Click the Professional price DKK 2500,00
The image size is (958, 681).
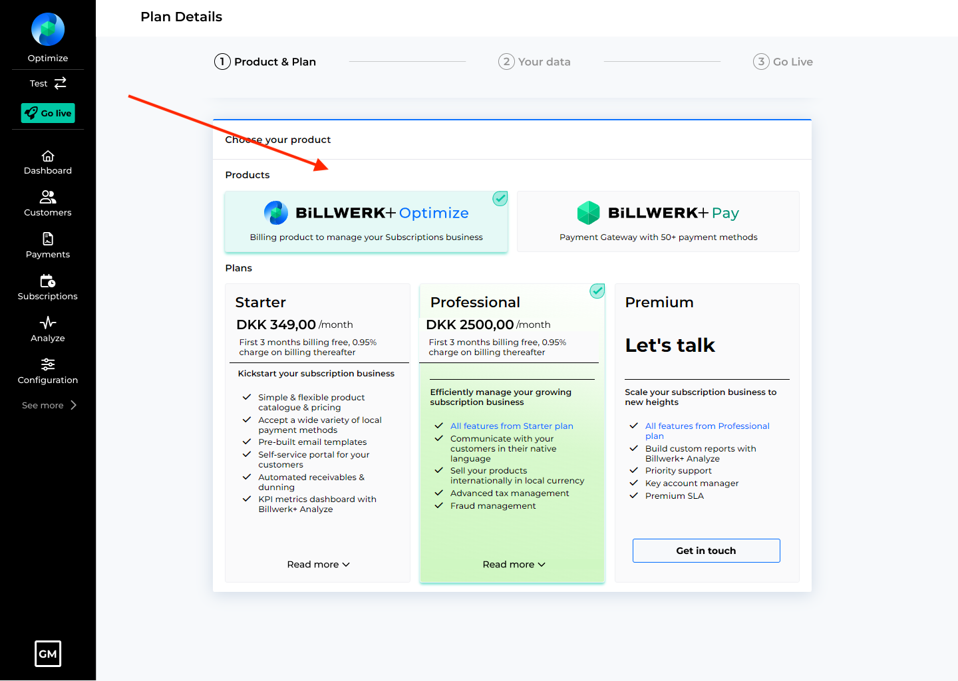(x=470, y=325)
